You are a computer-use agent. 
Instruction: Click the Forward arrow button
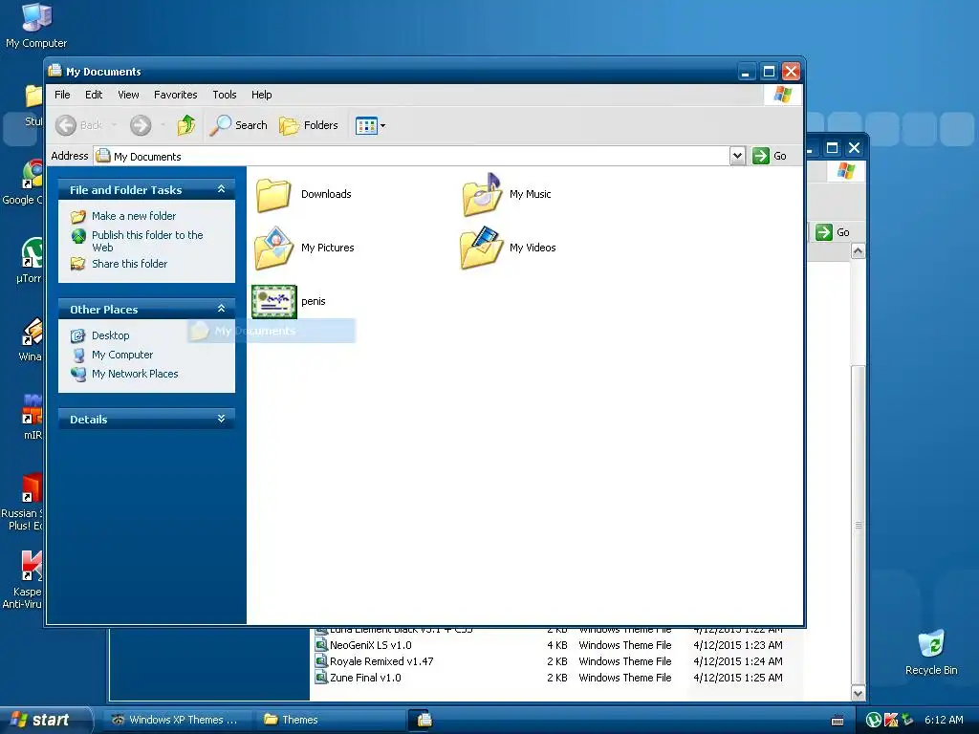(x=141, y=125)
